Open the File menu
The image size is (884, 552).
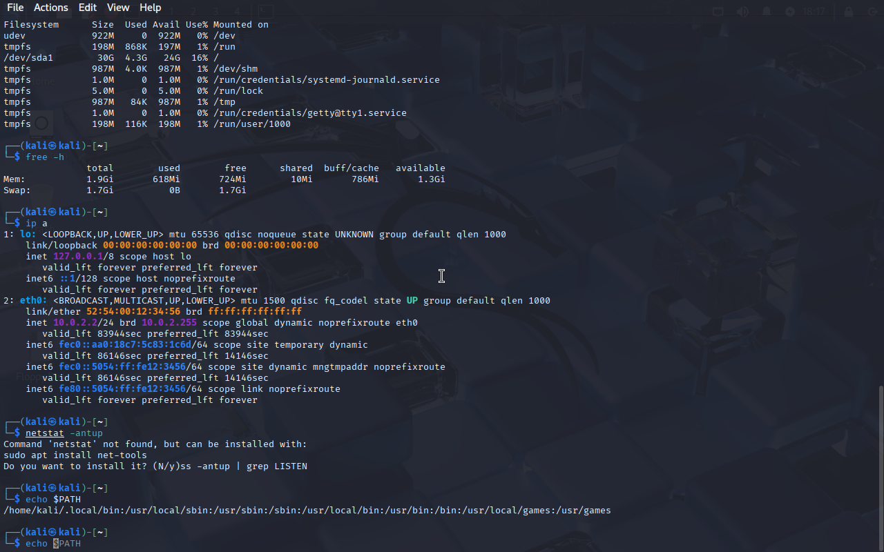15,8
